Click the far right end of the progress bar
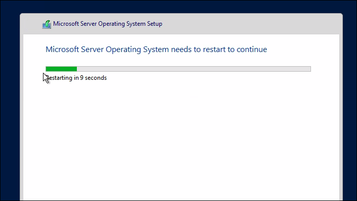The image size is (357, 201). (x=309, y=69)
